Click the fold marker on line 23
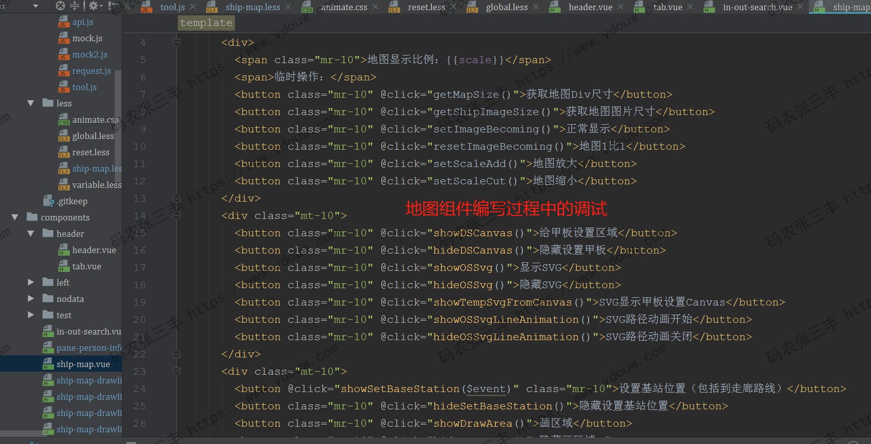Viewport: 871px width, 444px height. point(176,372)
